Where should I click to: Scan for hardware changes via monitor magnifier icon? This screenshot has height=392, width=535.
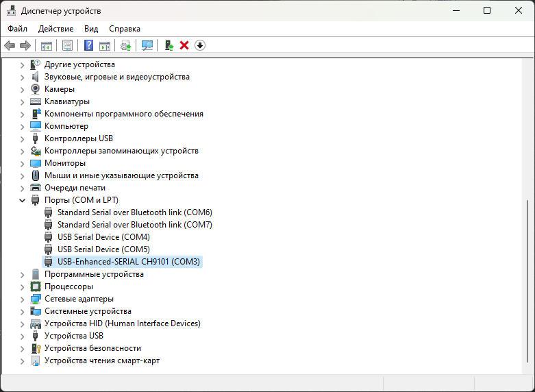coord(147,45)
